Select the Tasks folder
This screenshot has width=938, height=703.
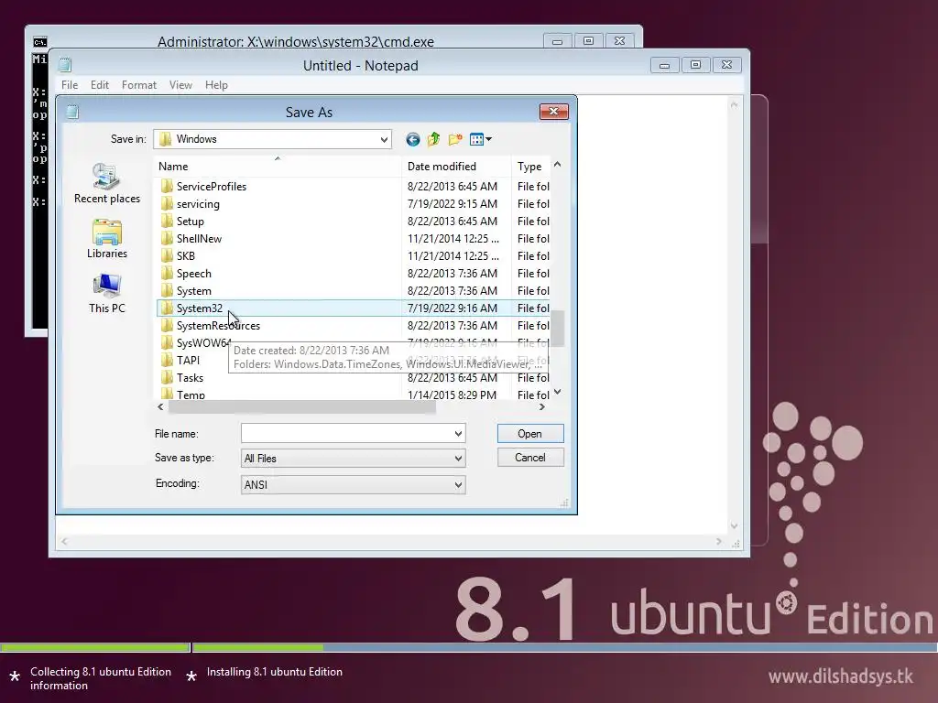tap(191, 378)
